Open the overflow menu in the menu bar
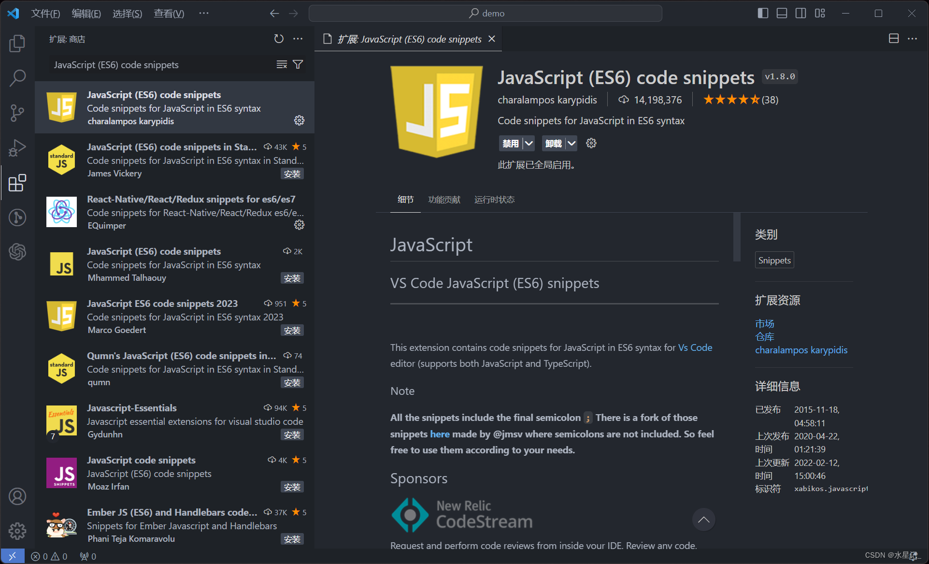 click(x=204, y=13)
